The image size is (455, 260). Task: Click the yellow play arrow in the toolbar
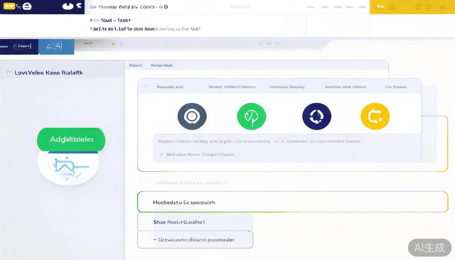(x=113, y=44)
